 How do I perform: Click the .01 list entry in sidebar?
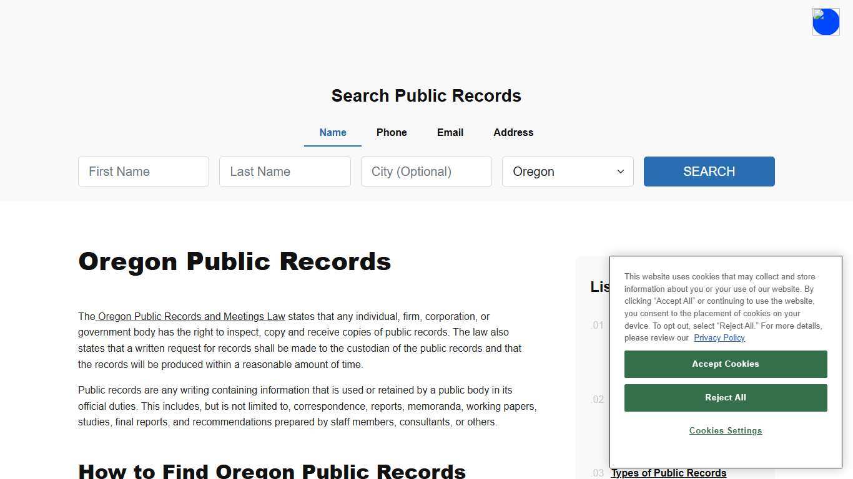coord(597,326)
